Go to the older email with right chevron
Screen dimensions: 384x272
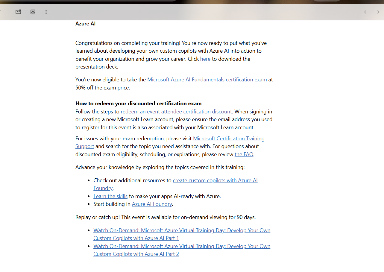click(378, 12)
